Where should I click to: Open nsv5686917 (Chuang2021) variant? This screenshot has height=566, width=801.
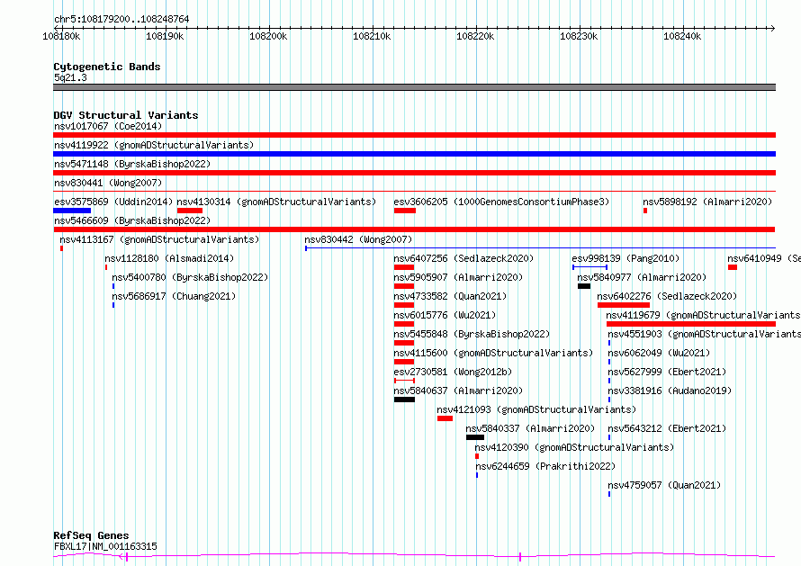[174, 296]
